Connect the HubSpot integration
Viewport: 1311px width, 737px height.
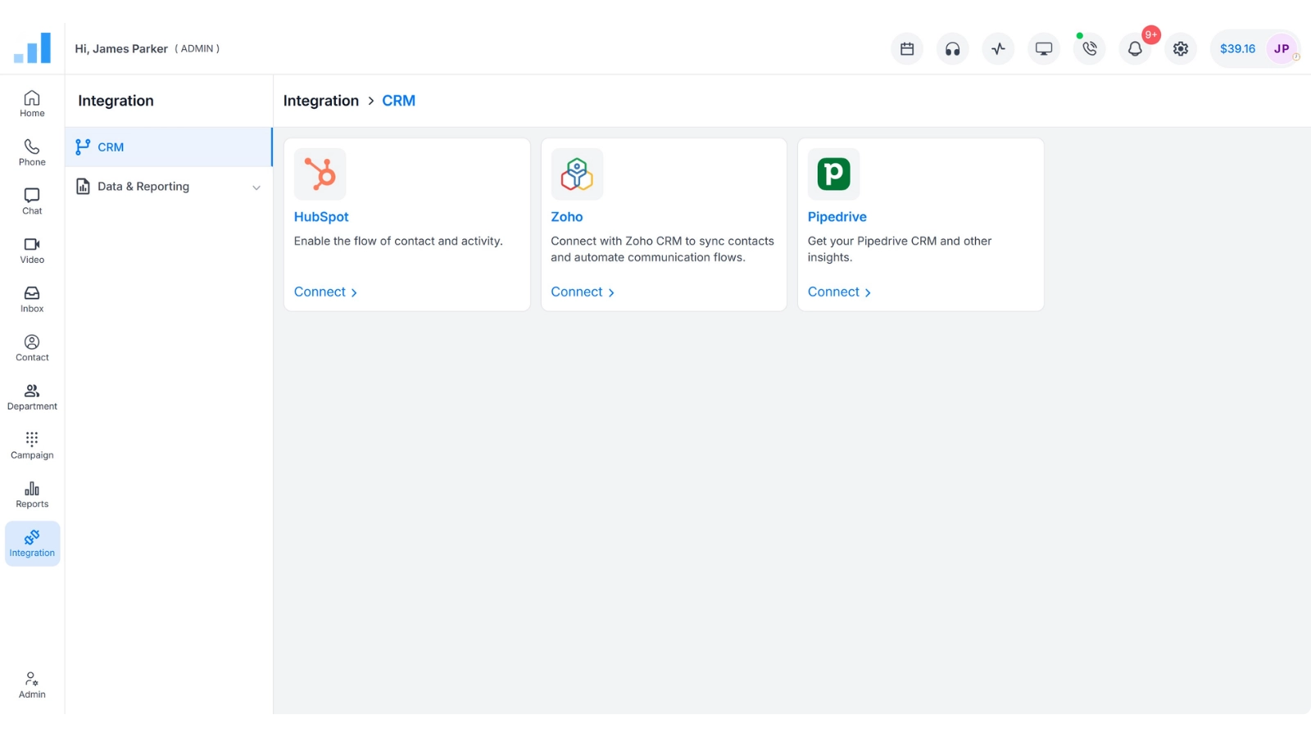[325, 292]
